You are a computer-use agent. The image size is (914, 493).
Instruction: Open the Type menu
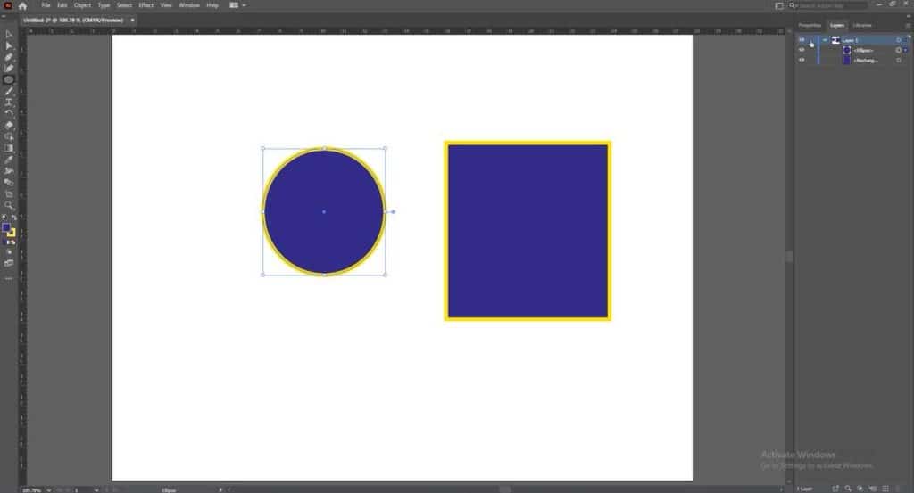coord(104,5)
